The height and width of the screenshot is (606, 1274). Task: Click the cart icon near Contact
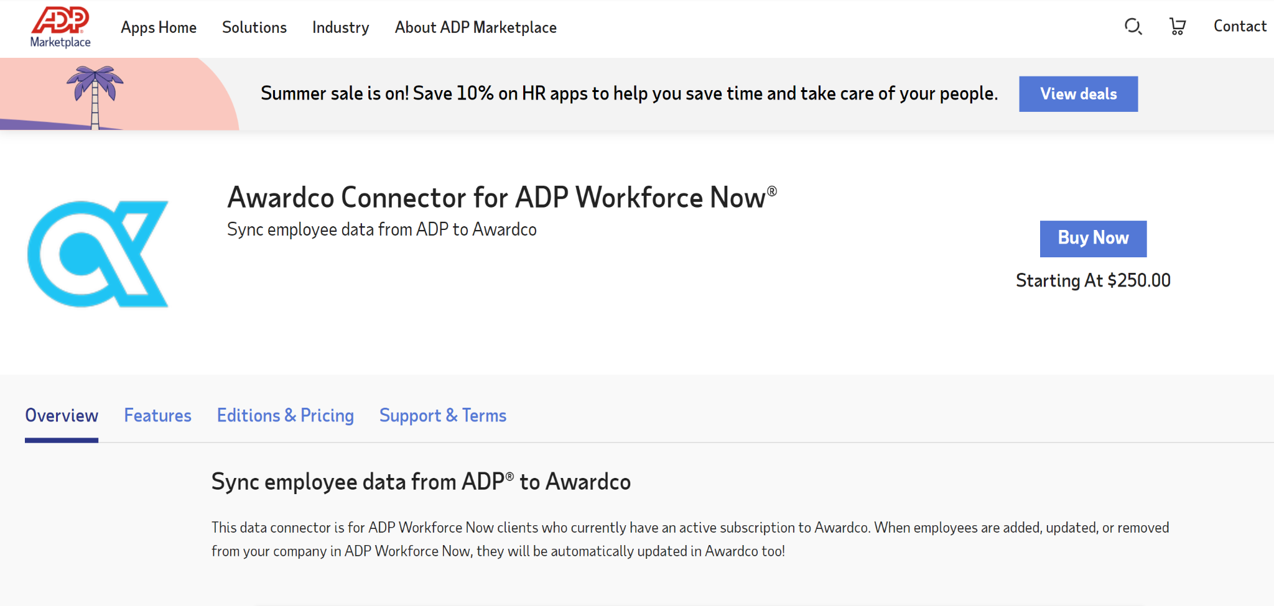(1178, 26)
